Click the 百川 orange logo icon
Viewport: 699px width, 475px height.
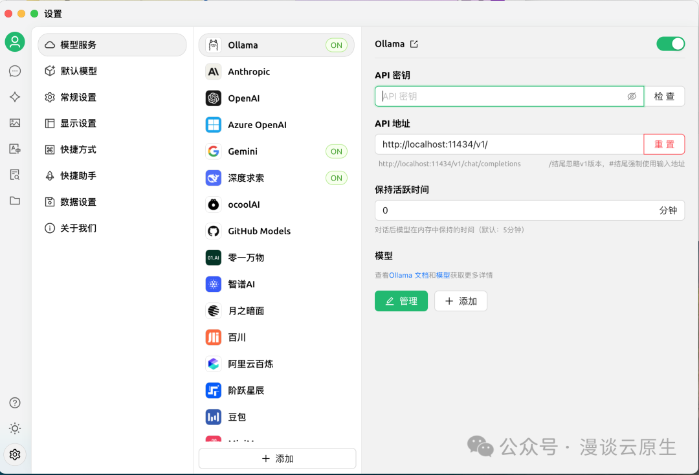[214, 337]
